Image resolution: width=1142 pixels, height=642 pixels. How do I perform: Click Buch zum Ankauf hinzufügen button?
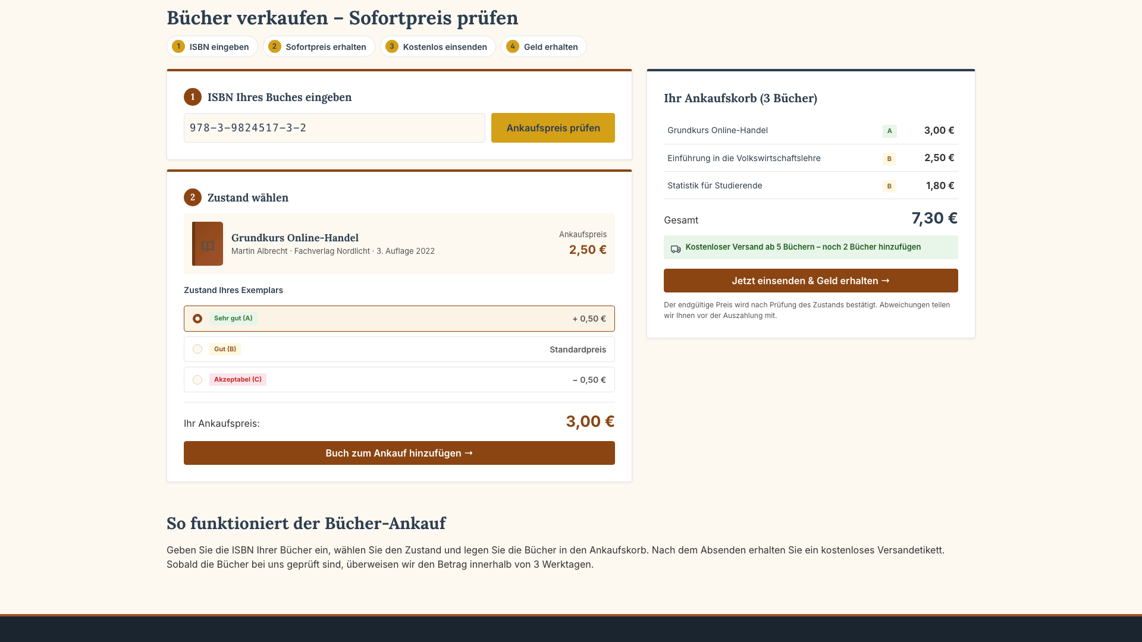tap(399, 453)
